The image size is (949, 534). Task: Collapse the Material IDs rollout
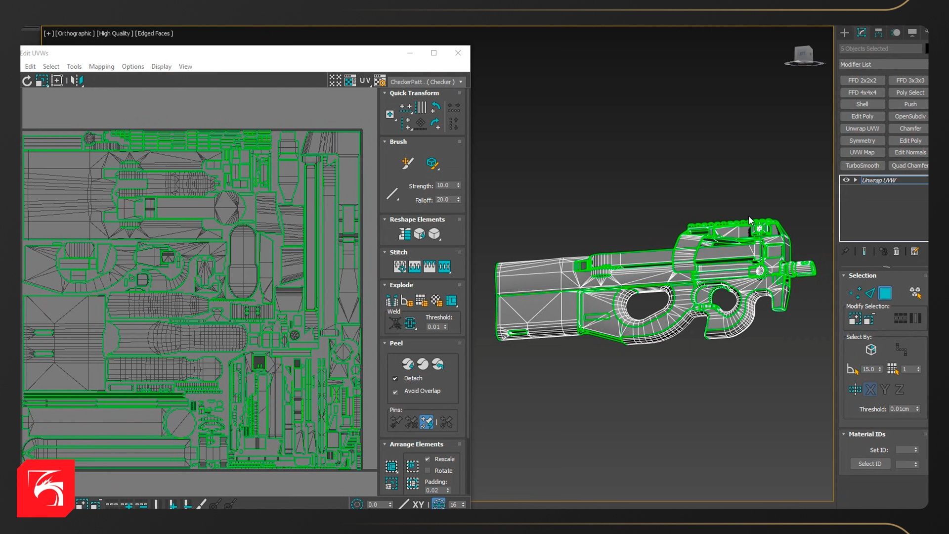844,434
